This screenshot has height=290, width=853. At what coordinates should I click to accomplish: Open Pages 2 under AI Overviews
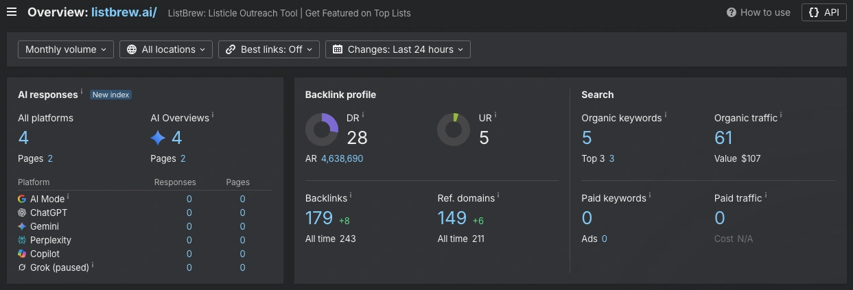tap(183, 158)
